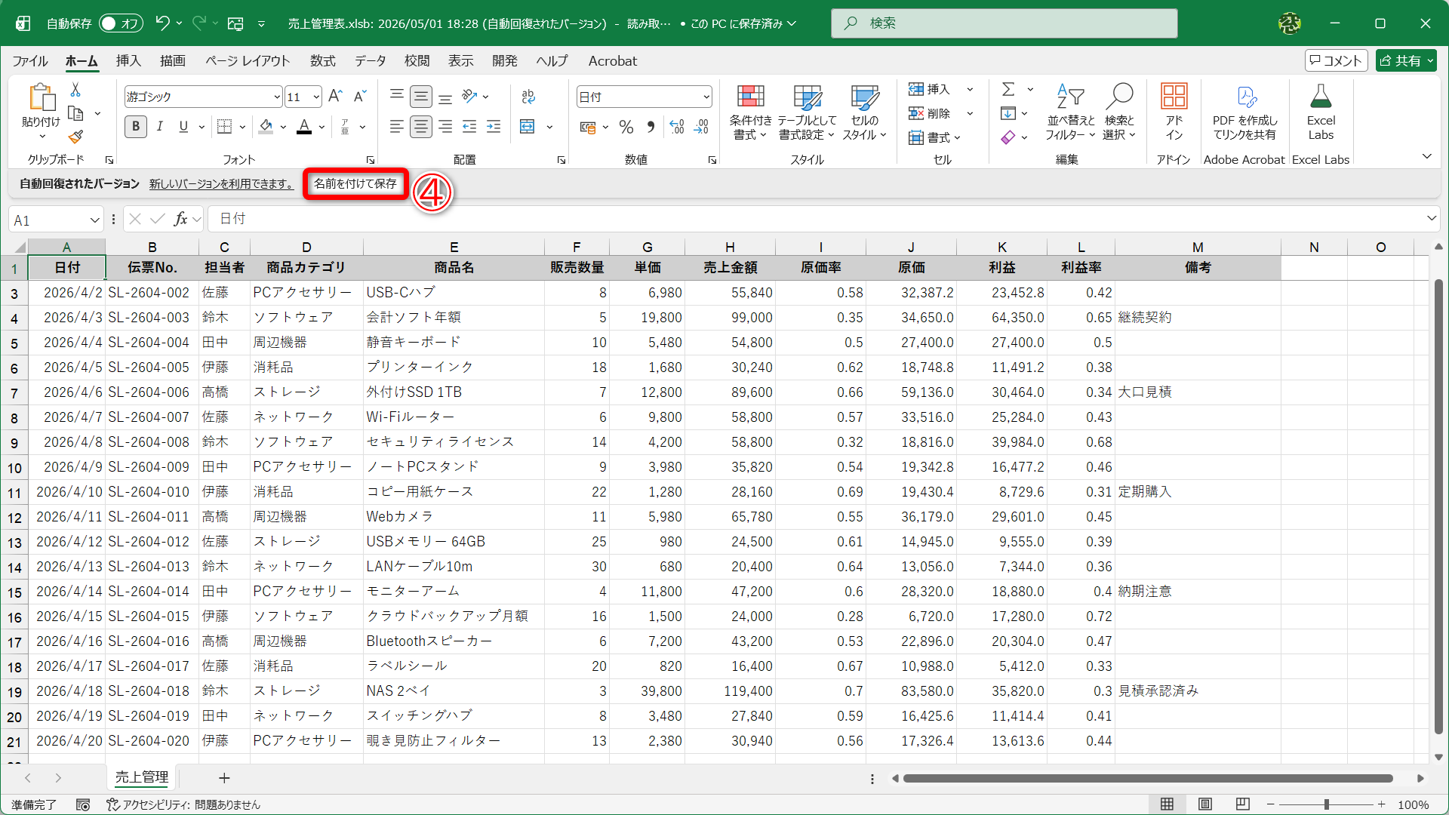The height and width of the screenshot is (815, 1449).
Task: Open Insert cells dropdown arrow
Action: coord(971,90)
